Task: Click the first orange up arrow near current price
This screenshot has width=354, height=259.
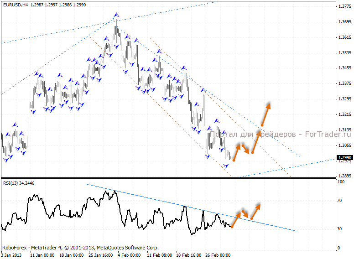Action: (236, 152)
